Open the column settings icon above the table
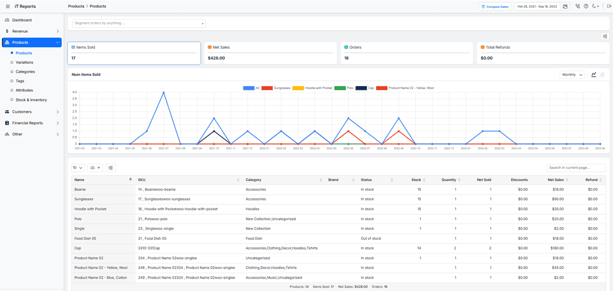613x291 pixels. pos(110,167)
